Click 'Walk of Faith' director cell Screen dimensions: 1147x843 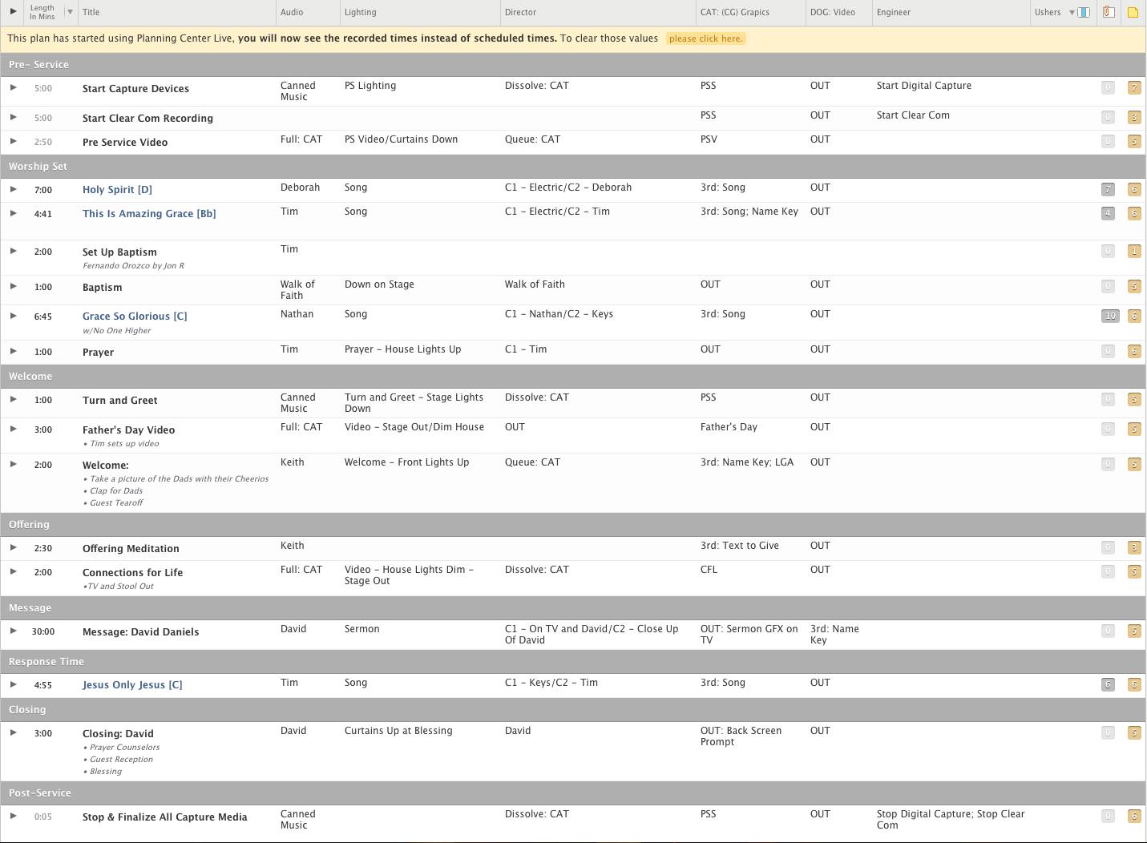tap(535, 284)
